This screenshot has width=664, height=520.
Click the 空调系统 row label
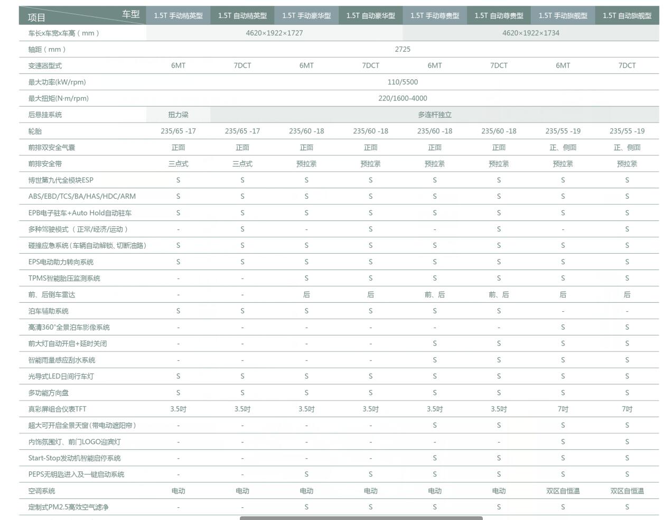click(42, 491)
